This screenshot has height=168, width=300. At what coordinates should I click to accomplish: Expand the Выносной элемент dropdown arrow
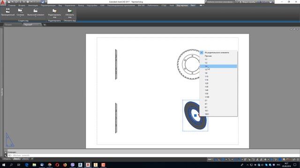point(36,17)
